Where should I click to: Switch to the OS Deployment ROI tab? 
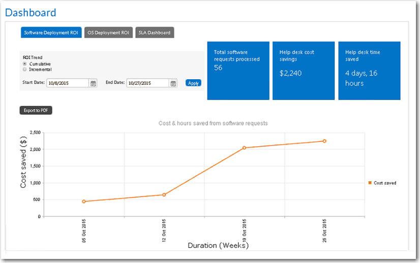[x=108, y=32]
